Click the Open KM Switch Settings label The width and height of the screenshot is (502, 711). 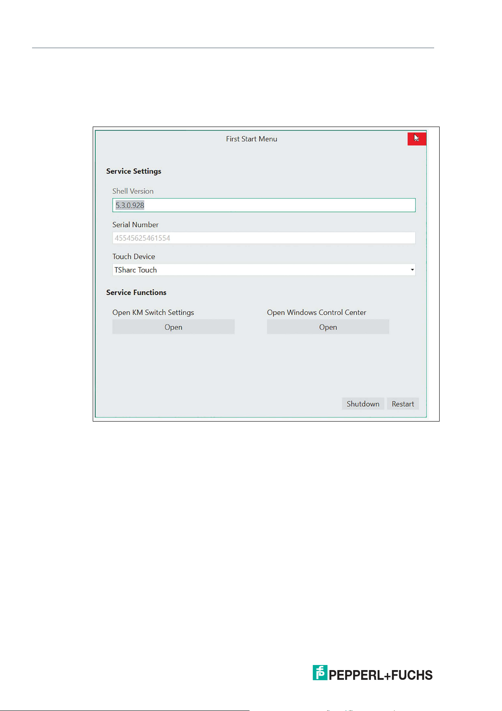tap(153, 313)
